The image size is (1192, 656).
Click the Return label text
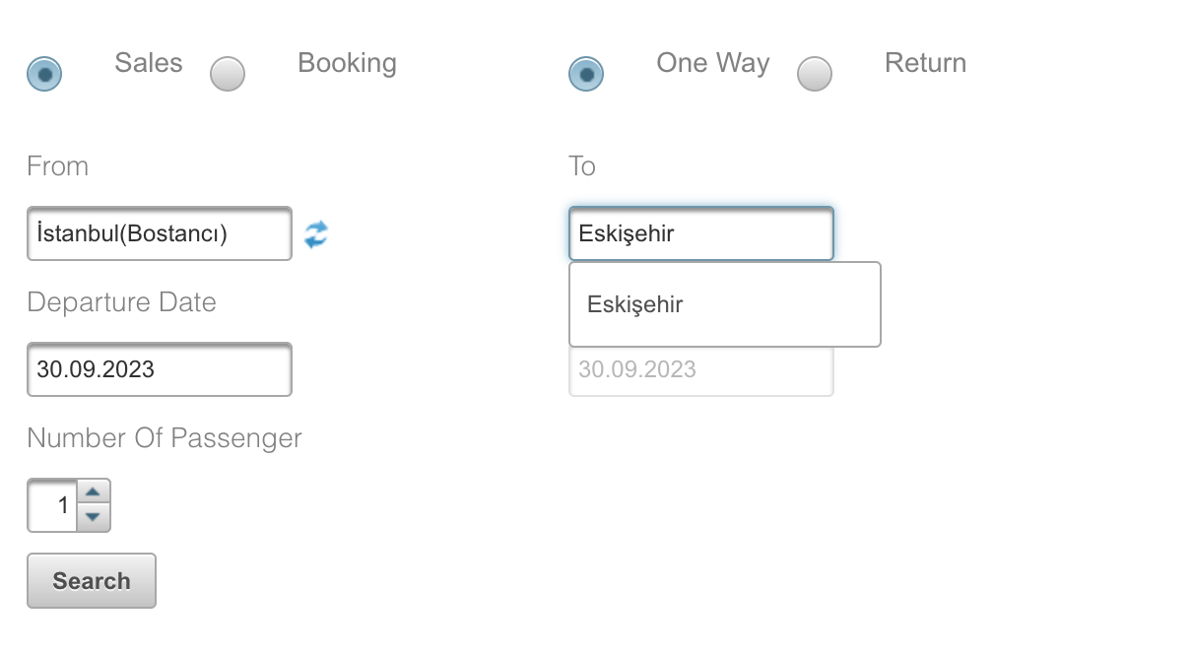[x=925, y=63]
